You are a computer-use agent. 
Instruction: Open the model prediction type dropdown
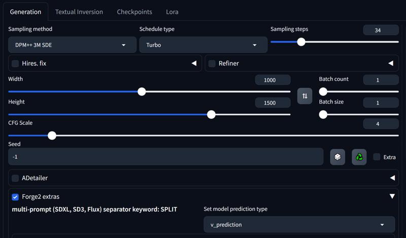[x=299, y=224]
